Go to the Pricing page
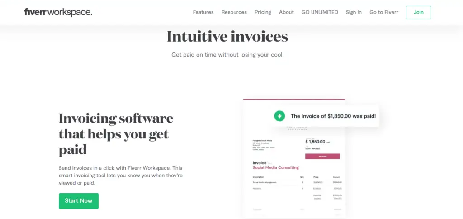The width and height of the screenshot is (463, 219). point(263,12)
